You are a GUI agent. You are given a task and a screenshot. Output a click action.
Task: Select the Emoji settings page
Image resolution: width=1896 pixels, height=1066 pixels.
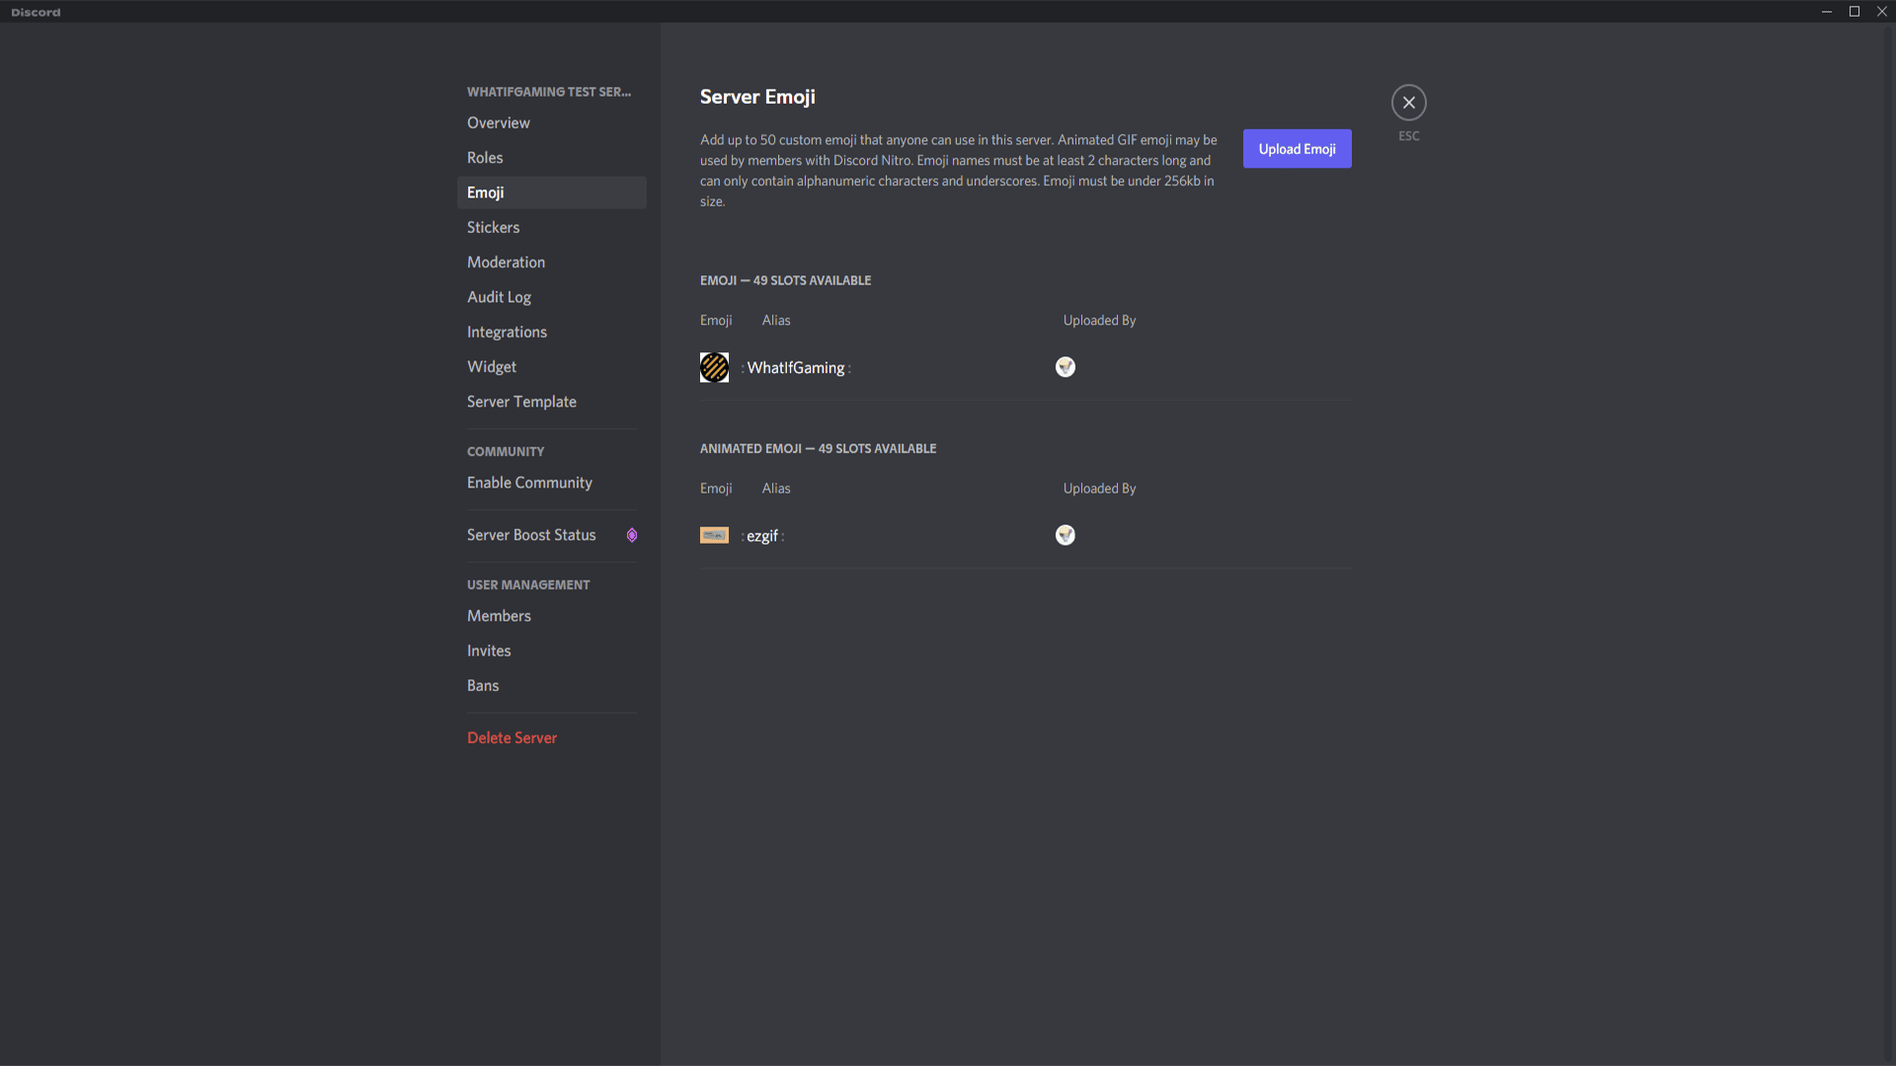pos(551,192)
